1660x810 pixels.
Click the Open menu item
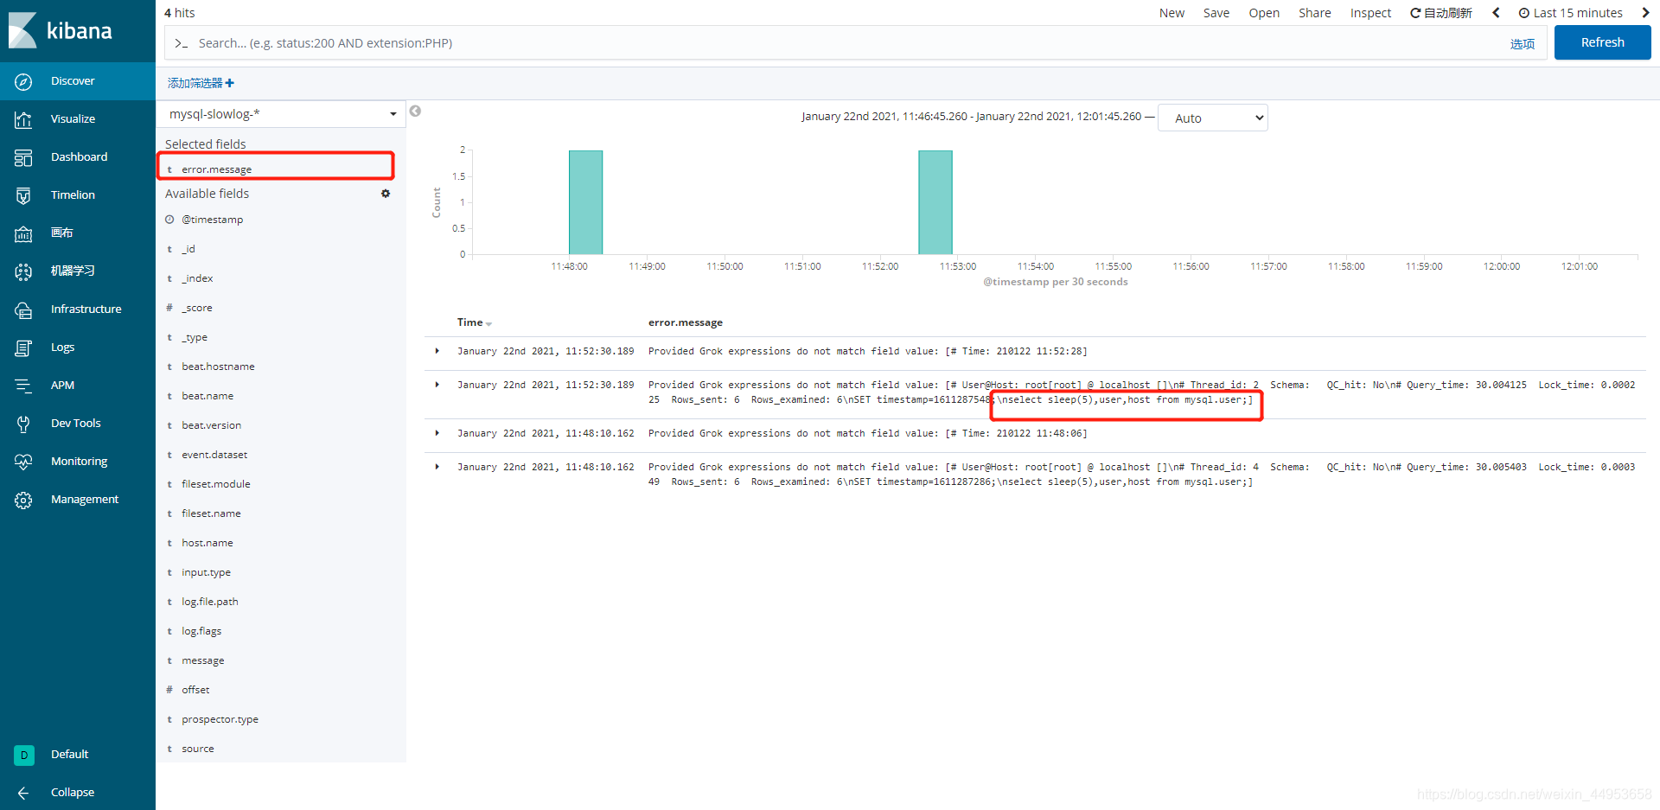[1264, 13]
